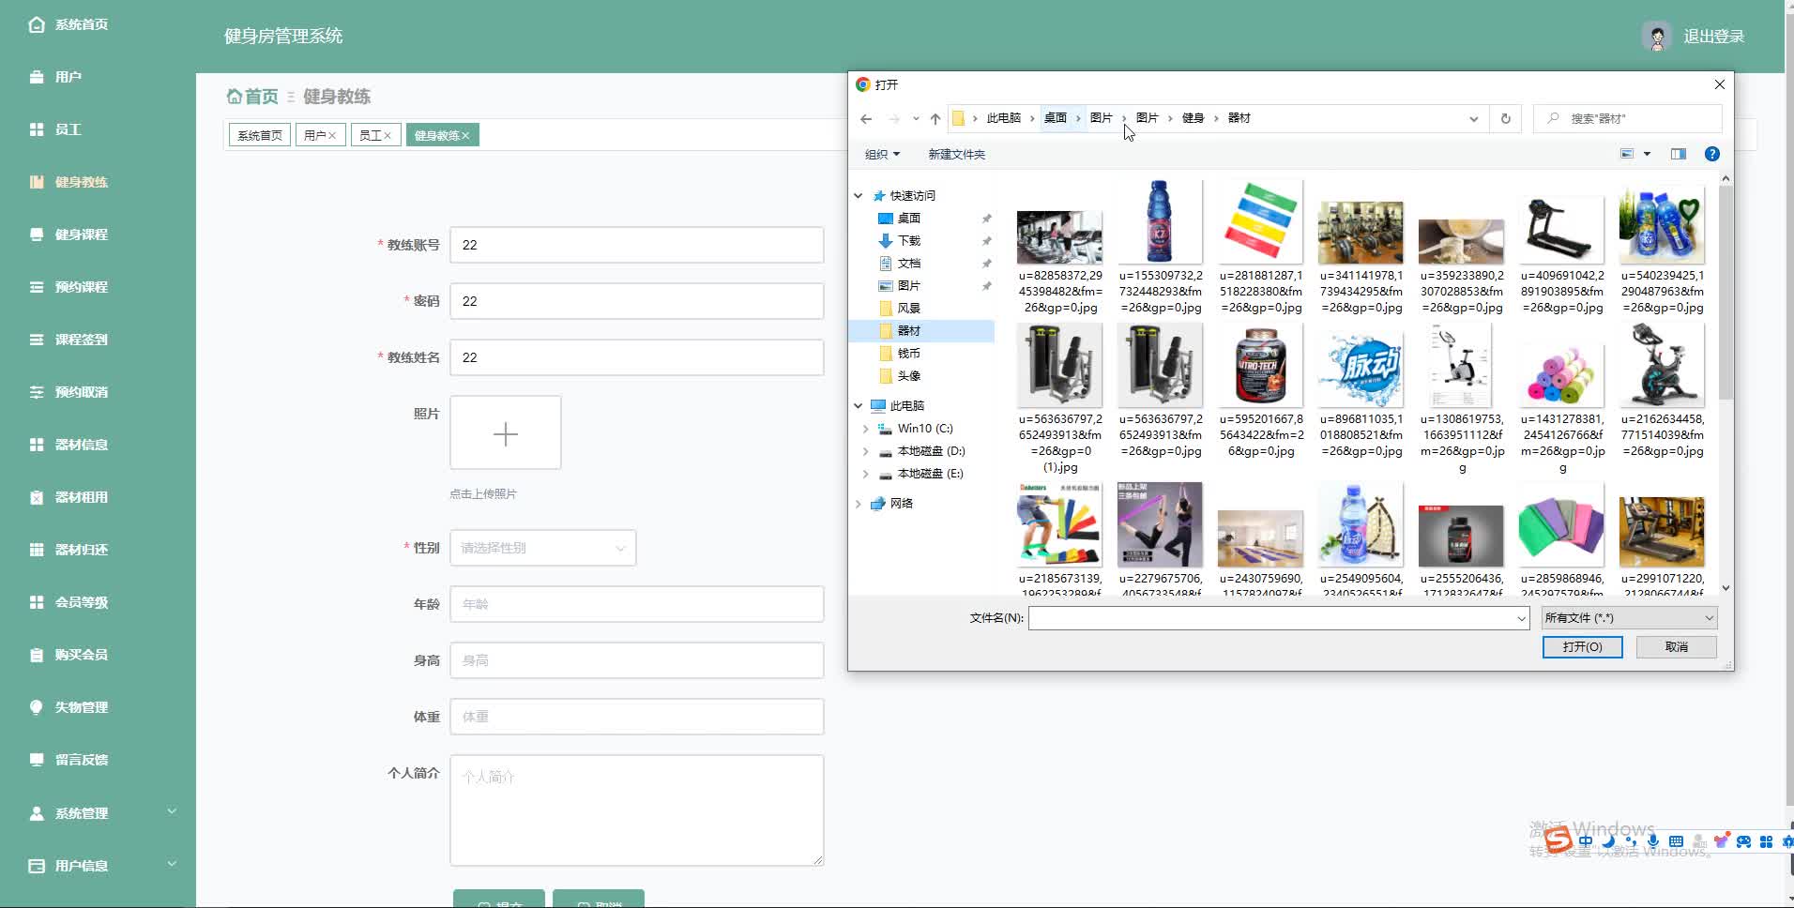
Task: Open the recent locations dropdown arrow
Action: click(916, 119)
